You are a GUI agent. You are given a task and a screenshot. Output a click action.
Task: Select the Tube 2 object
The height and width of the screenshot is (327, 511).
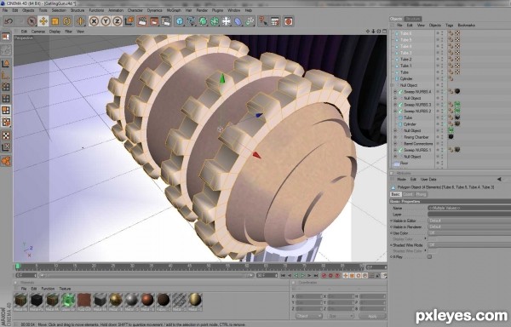pyautogui.click(x=405, y=60)
